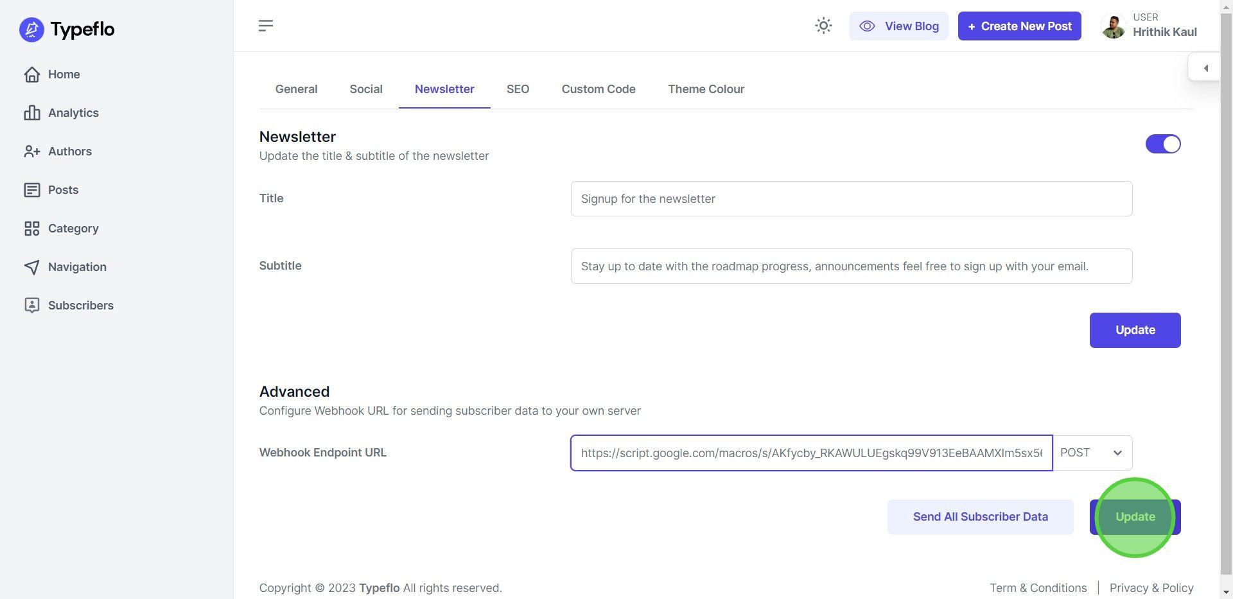Collapse the sidebar with the hamburger icon

266,26
